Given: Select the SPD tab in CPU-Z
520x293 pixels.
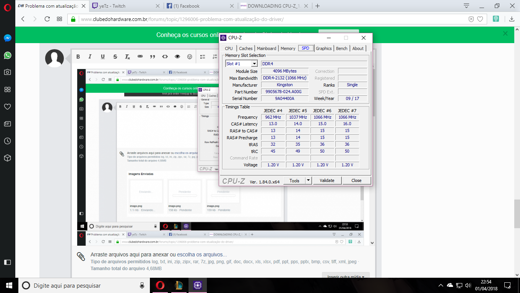Looking at the screenshot, I should click(x=305, y=48).
